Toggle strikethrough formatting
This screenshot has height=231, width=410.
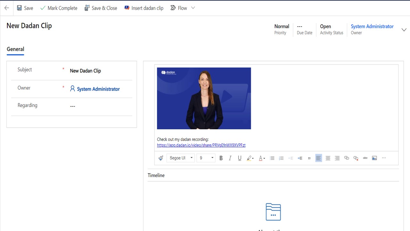tap(365, 158)
